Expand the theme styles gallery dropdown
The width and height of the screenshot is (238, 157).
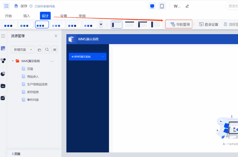click(x=101, y=25)
